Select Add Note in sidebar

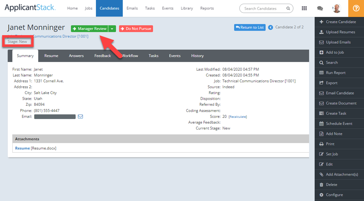click(340, 134)
